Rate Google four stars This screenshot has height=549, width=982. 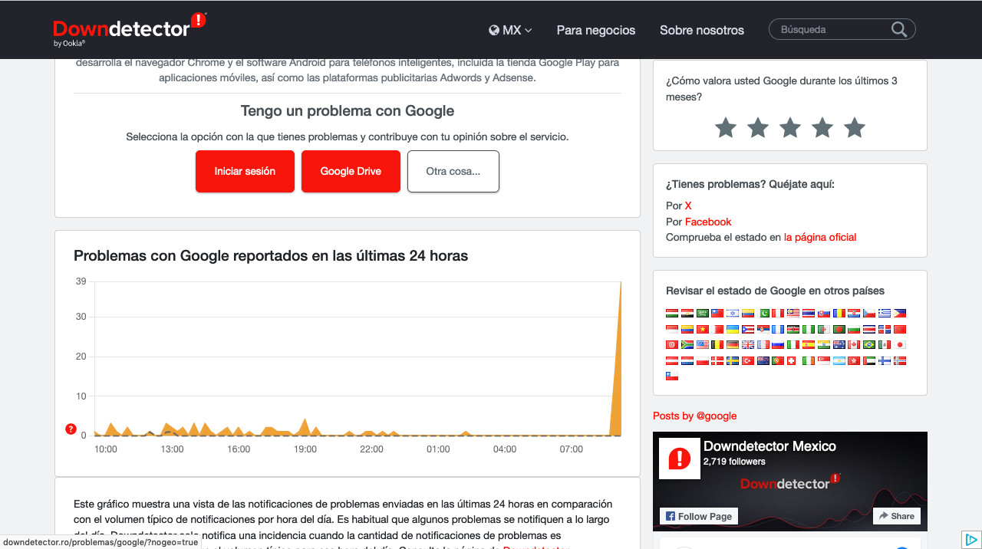[x=822, y=128]
